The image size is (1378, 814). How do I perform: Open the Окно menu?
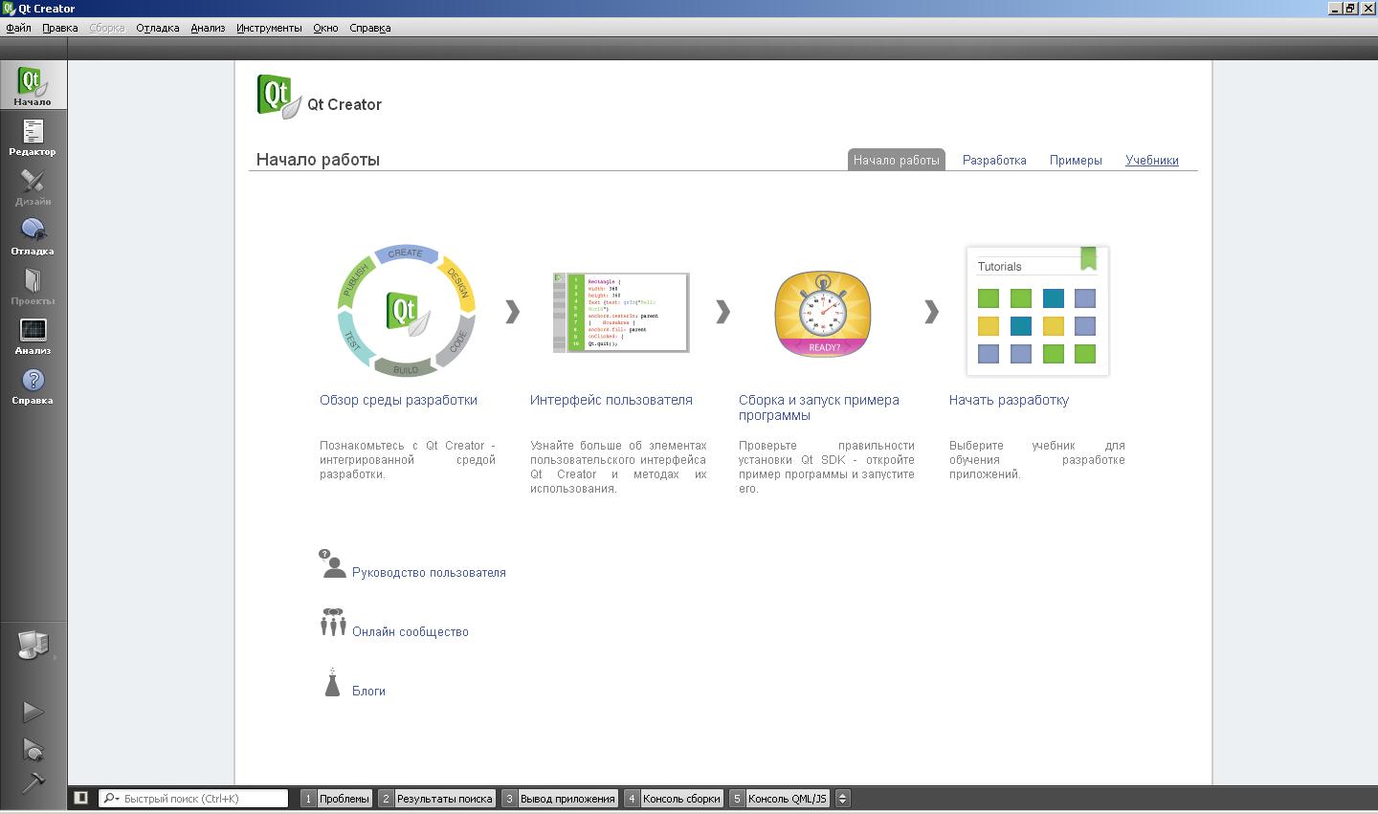[x=325, y=28]
